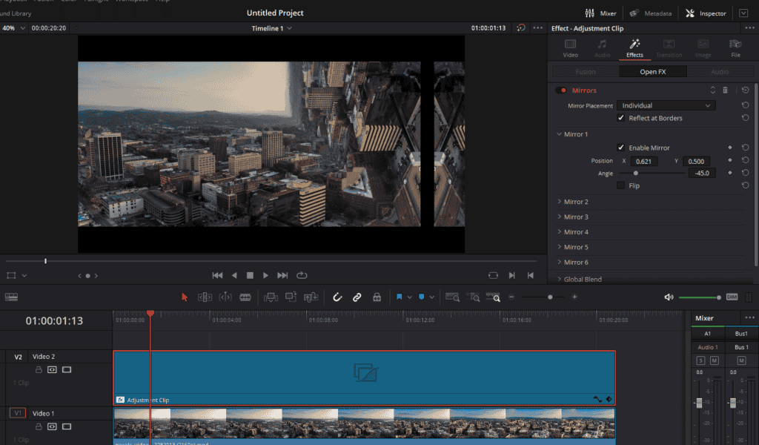Viewport: 759px width, 445px height.
Task: Add a blue flag to the clip
Action: 400,297
